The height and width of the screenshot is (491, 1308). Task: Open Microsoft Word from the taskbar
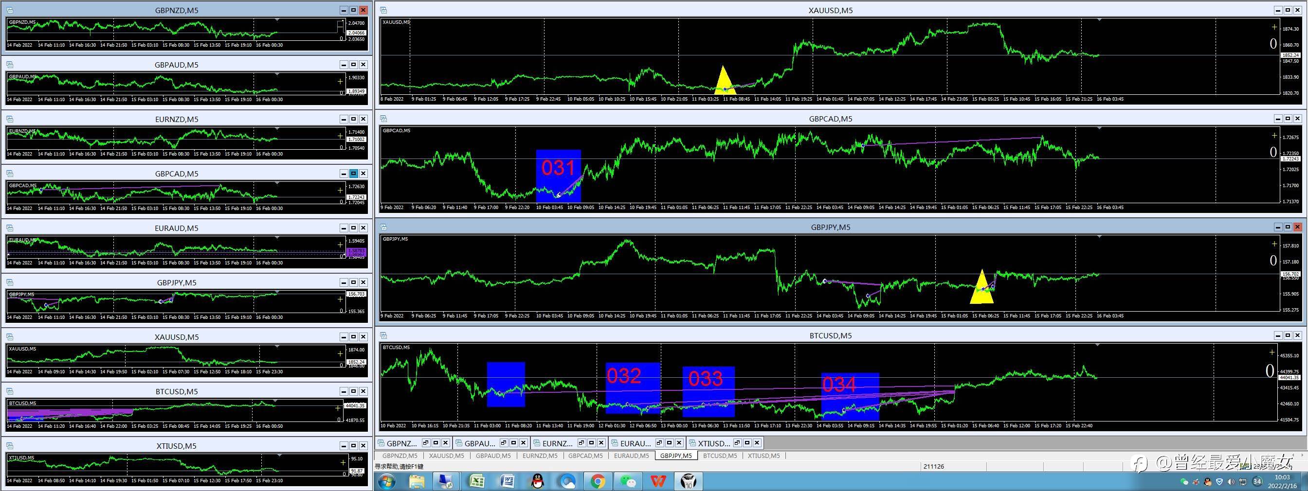[507, 481]
